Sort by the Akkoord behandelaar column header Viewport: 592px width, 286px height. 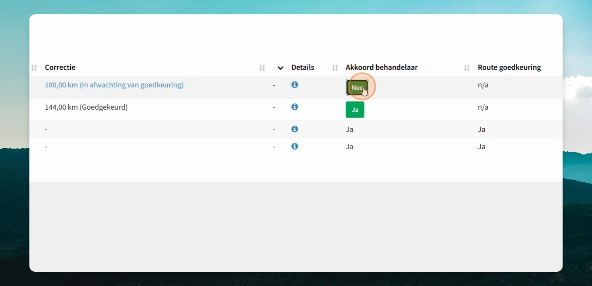(381, 68)
